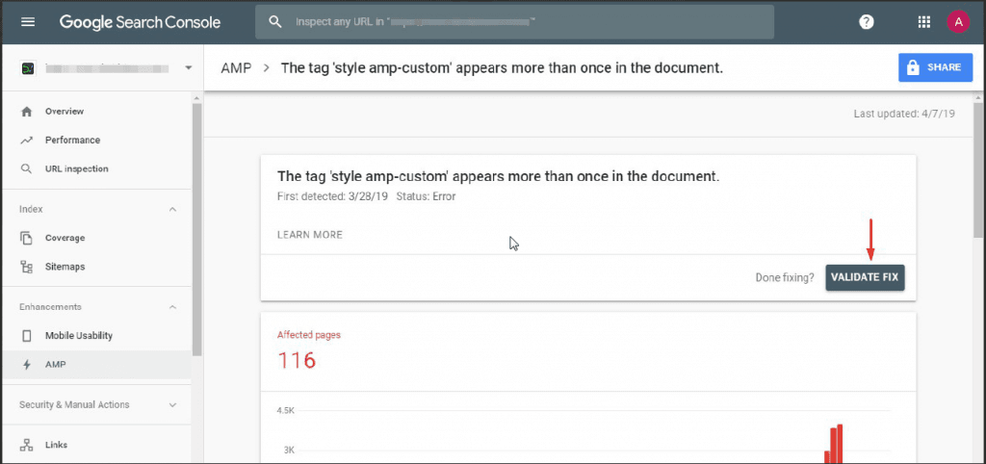This screenshot has height=464, width=986.
Task: Click 'First detected: 3/28/19' text
Action: point(332,196)
